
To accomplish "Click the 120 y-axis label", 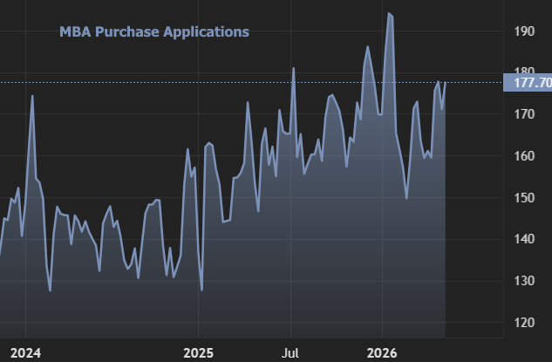I will [524, 323].
